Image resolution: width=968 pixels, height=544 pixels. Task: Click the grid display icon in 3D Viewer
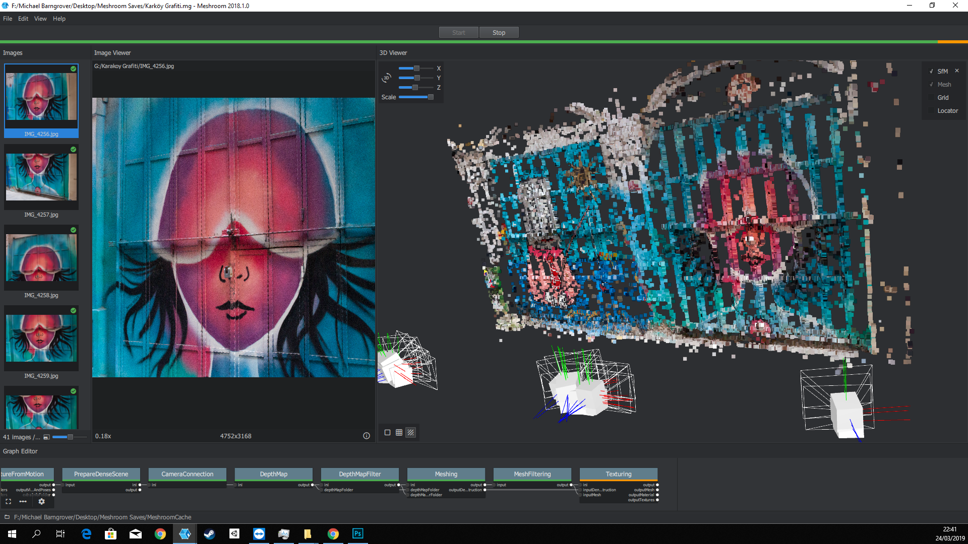pyautogui.click(x=399, y=432)
